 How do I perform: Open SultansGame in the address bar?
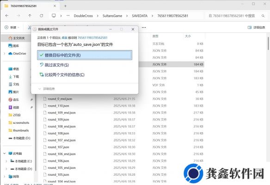112,16
